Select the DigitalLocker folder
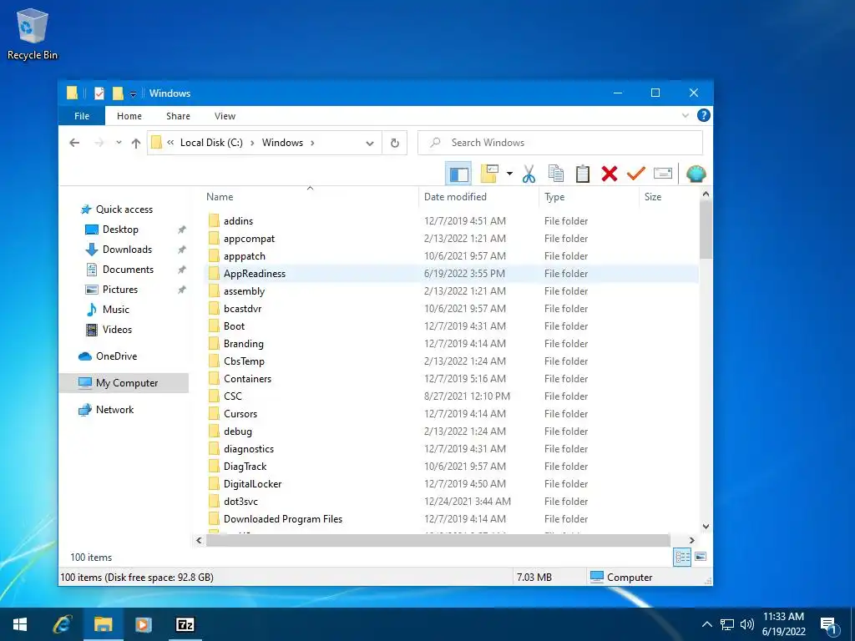 [252, 484]
